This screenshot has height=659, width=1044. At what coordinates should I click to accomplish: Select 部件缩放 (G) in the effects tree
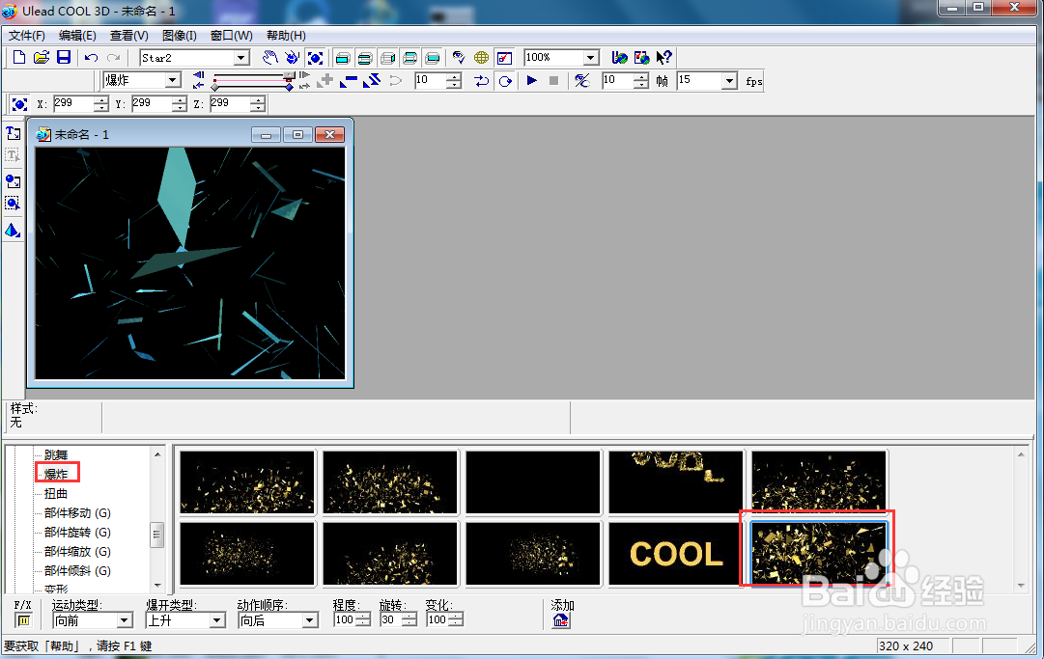(77, 551)
